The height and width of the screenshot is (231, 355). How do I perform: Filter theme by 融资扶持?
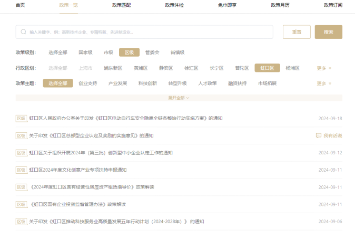click(237, 83)
